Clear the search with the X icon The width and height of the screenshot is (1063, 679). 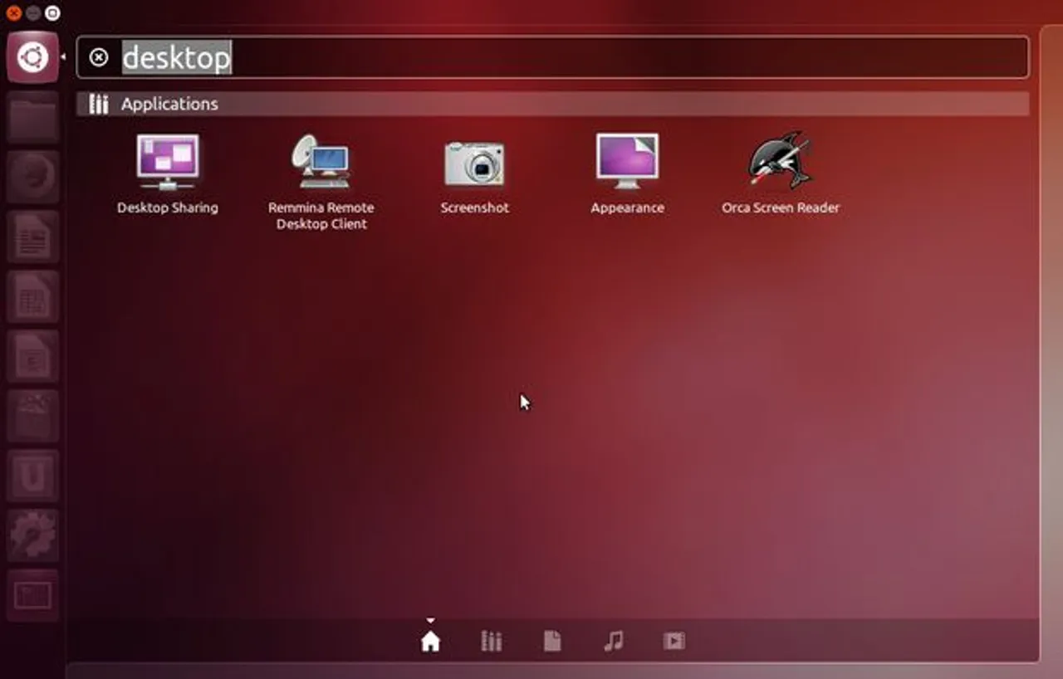[x=99, y=57]
